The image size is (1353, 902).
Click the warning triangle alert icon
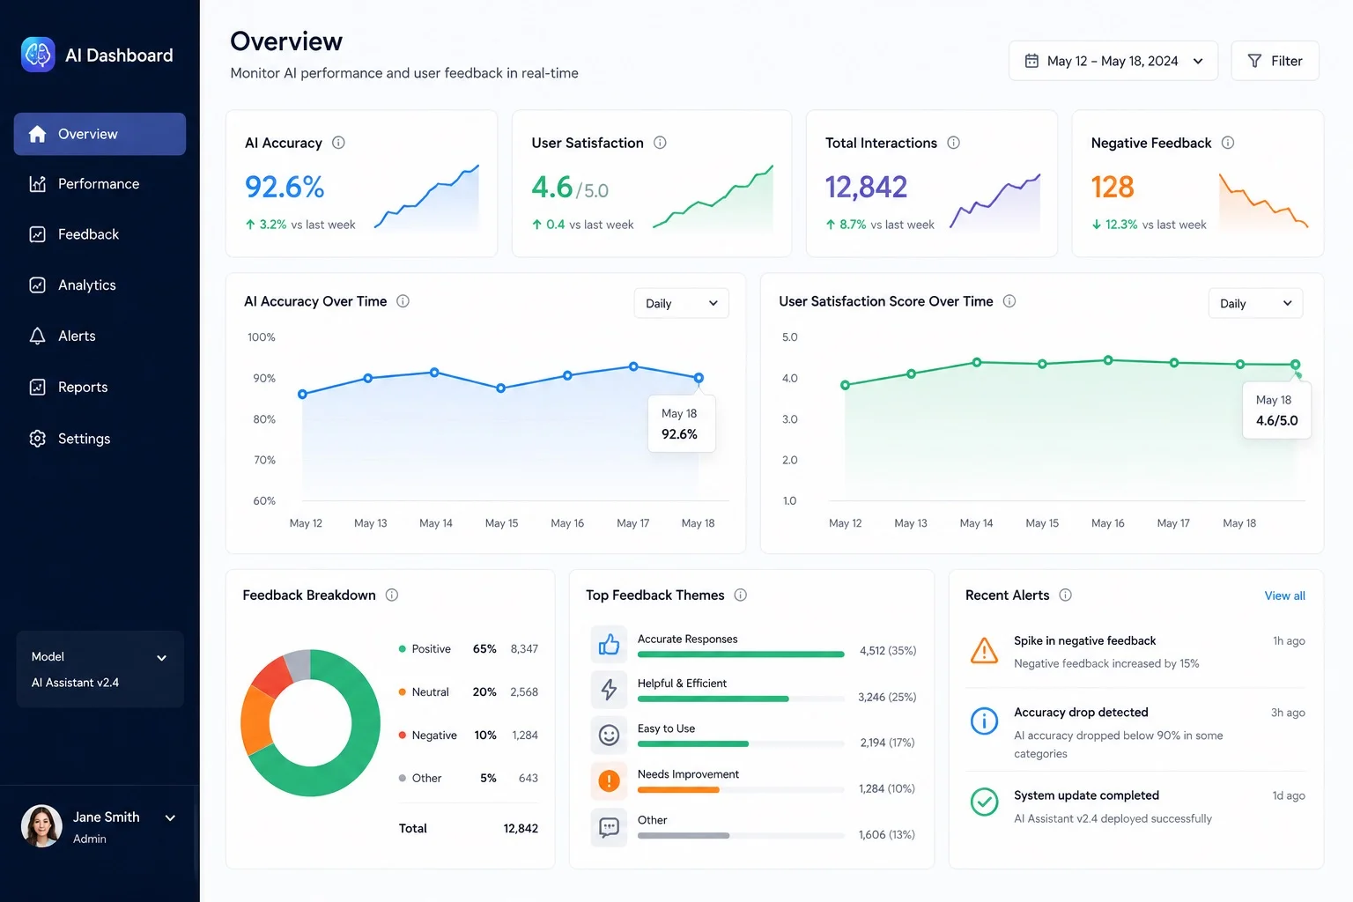[984, 651]
